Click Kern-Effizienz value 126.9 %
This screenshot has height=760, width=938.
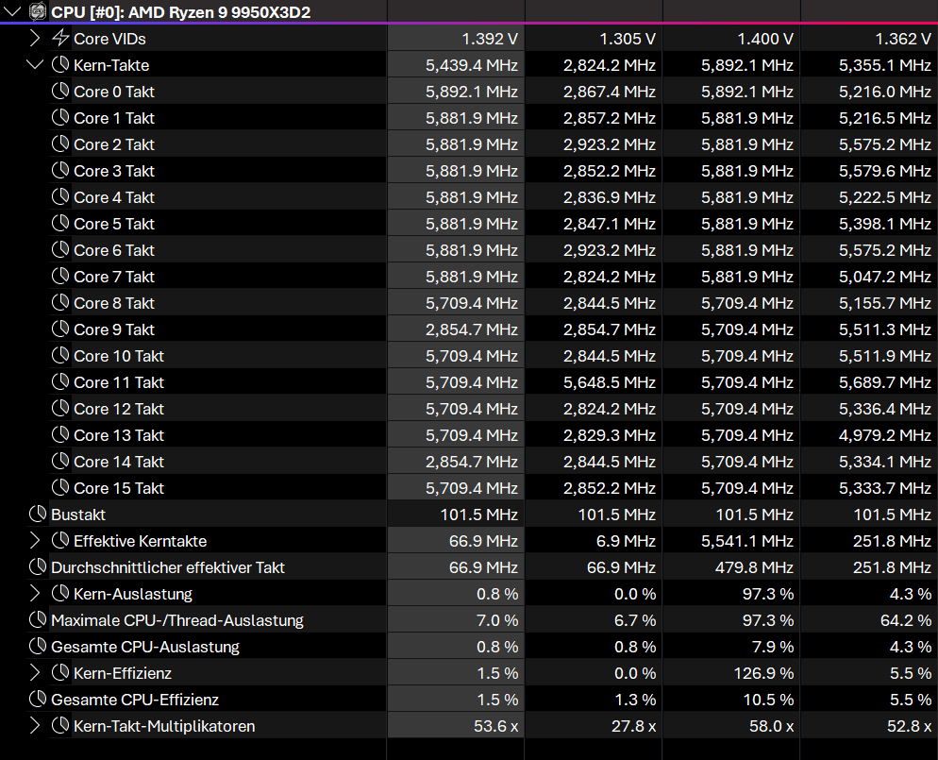pos(764,673)
